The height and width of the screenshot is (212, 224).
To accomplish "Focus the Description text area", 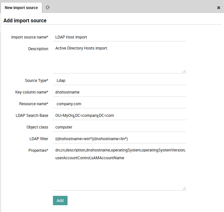I will [119, 58].
